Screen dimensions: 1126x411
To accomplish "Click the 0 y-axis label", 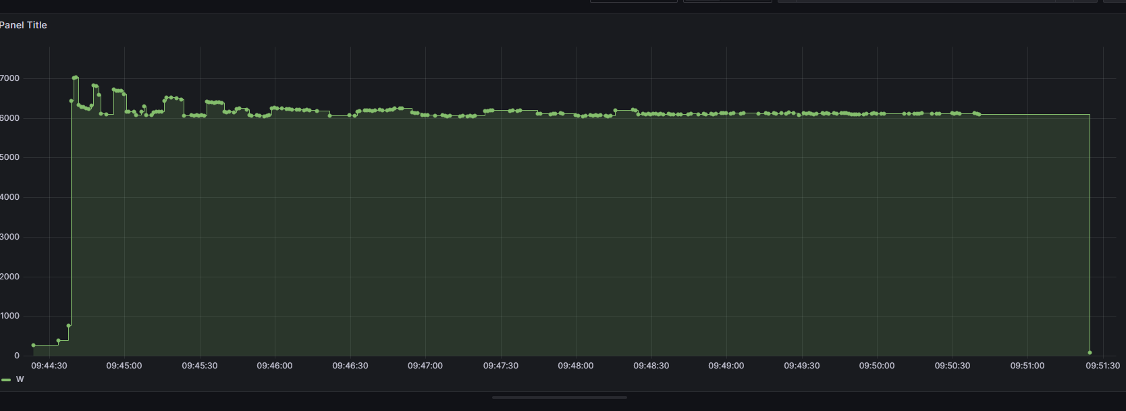I will [x=17, y=356].
